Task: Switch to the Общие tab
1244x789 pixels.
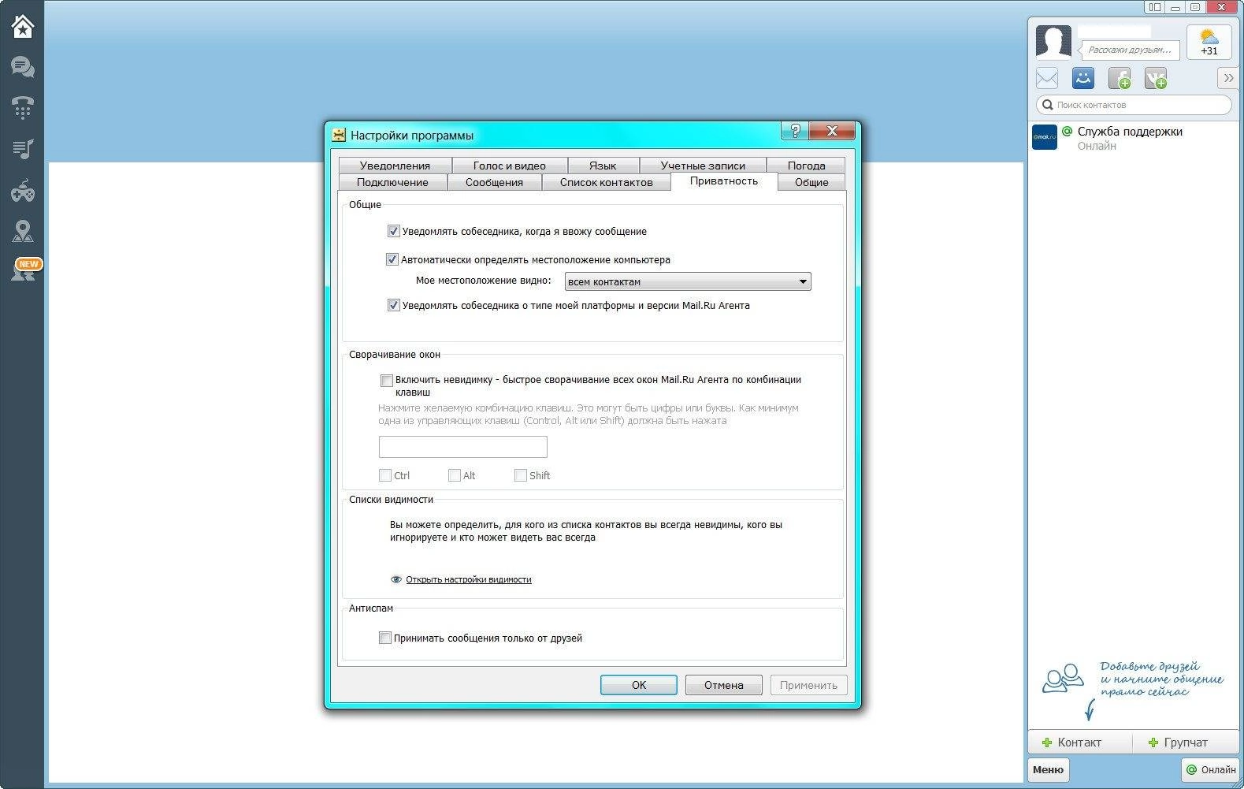Action: point(811,182)
